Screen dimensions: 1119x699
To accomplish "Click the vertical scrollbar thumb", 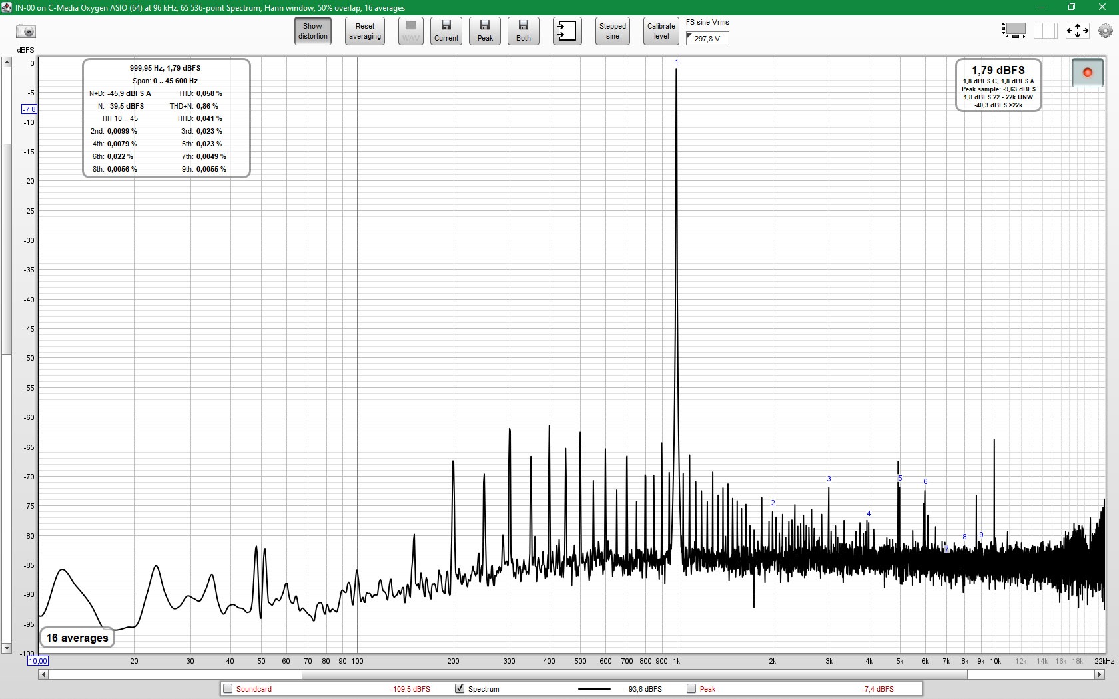I will pyautogui.click(x=7, y=248).
